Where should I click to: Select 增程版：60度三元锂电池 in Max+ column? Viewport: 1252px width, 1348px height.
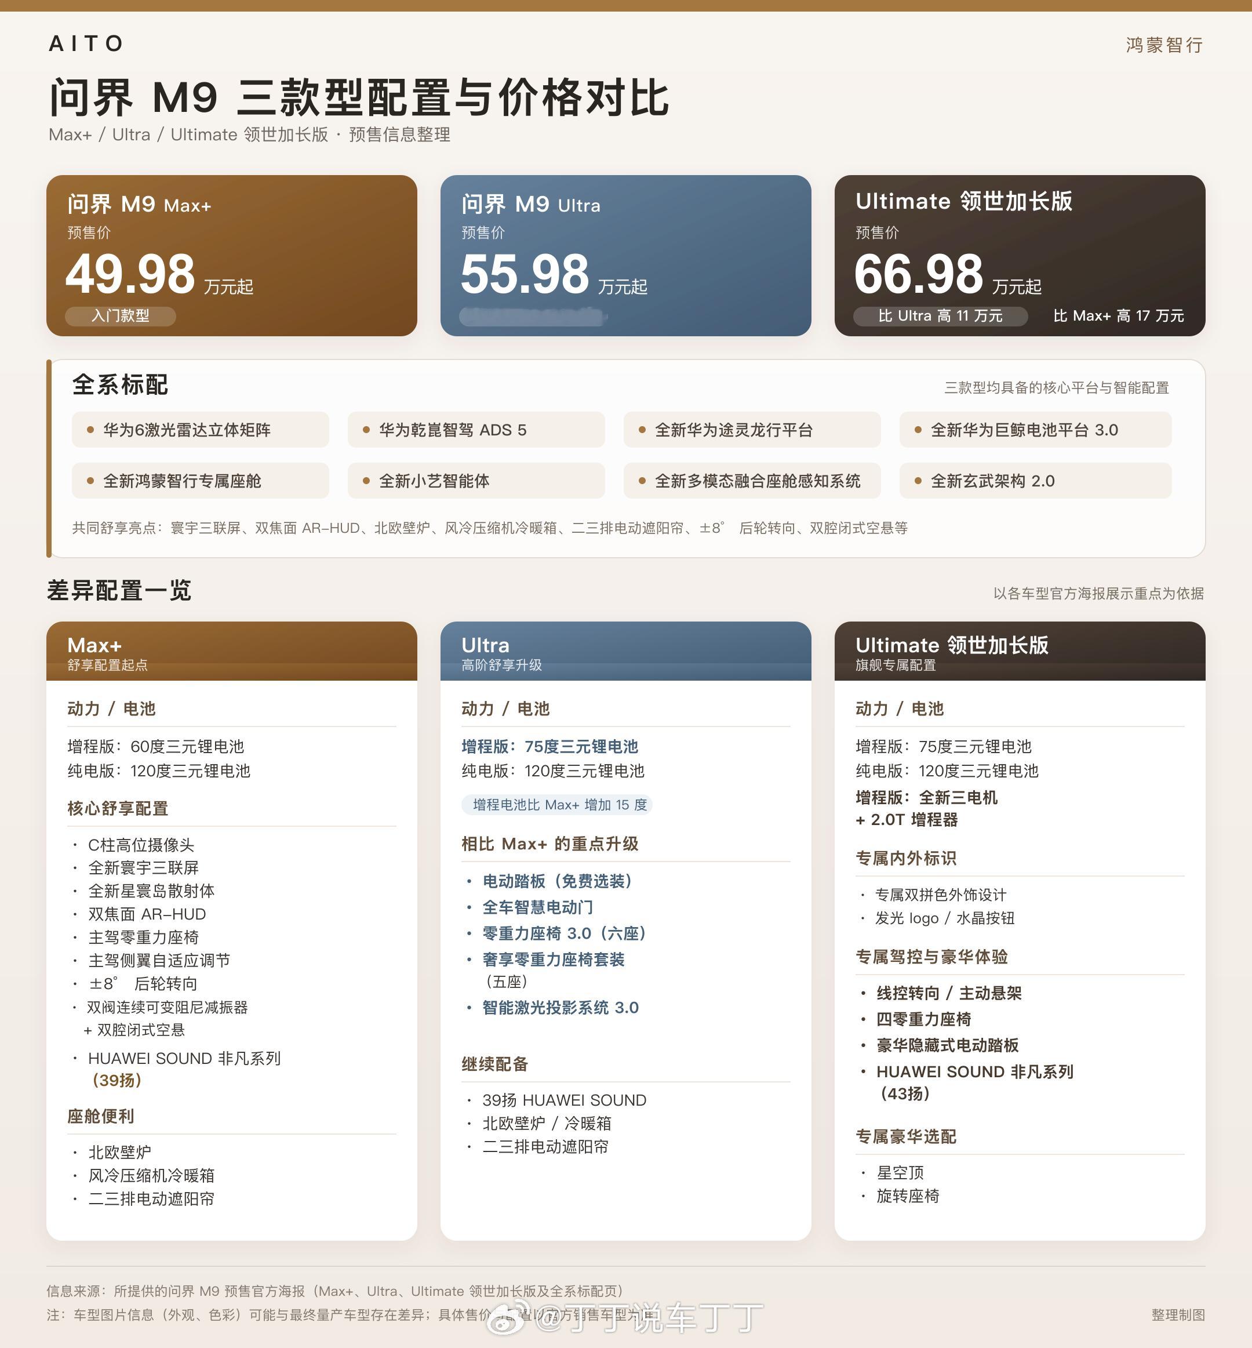click(156, 747)
